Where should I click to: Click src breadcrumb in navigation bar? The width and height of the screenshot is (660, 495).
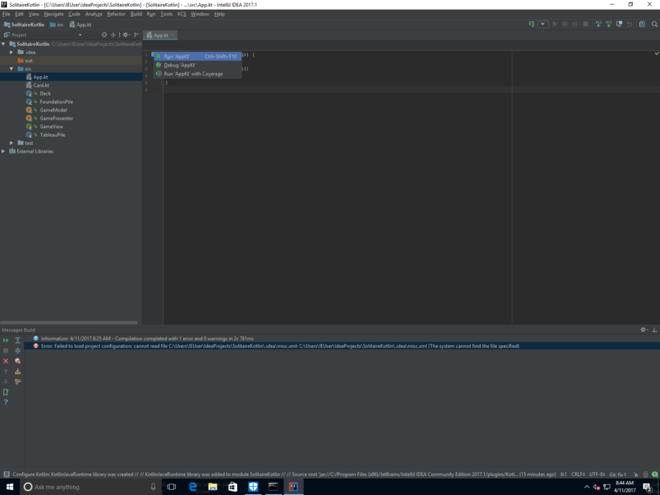tap(57, 24)
